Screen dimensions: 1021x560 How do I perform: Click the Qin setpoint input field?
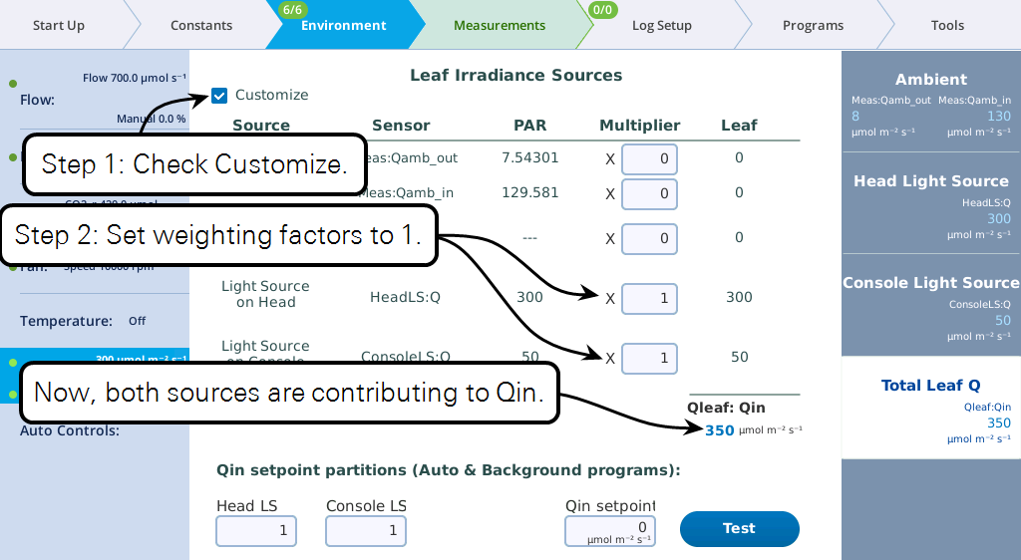611,531
